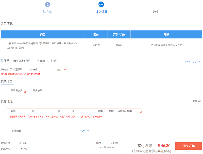
Task: Open the 正保币 help link at top right
Action: (x=193, y=61)
